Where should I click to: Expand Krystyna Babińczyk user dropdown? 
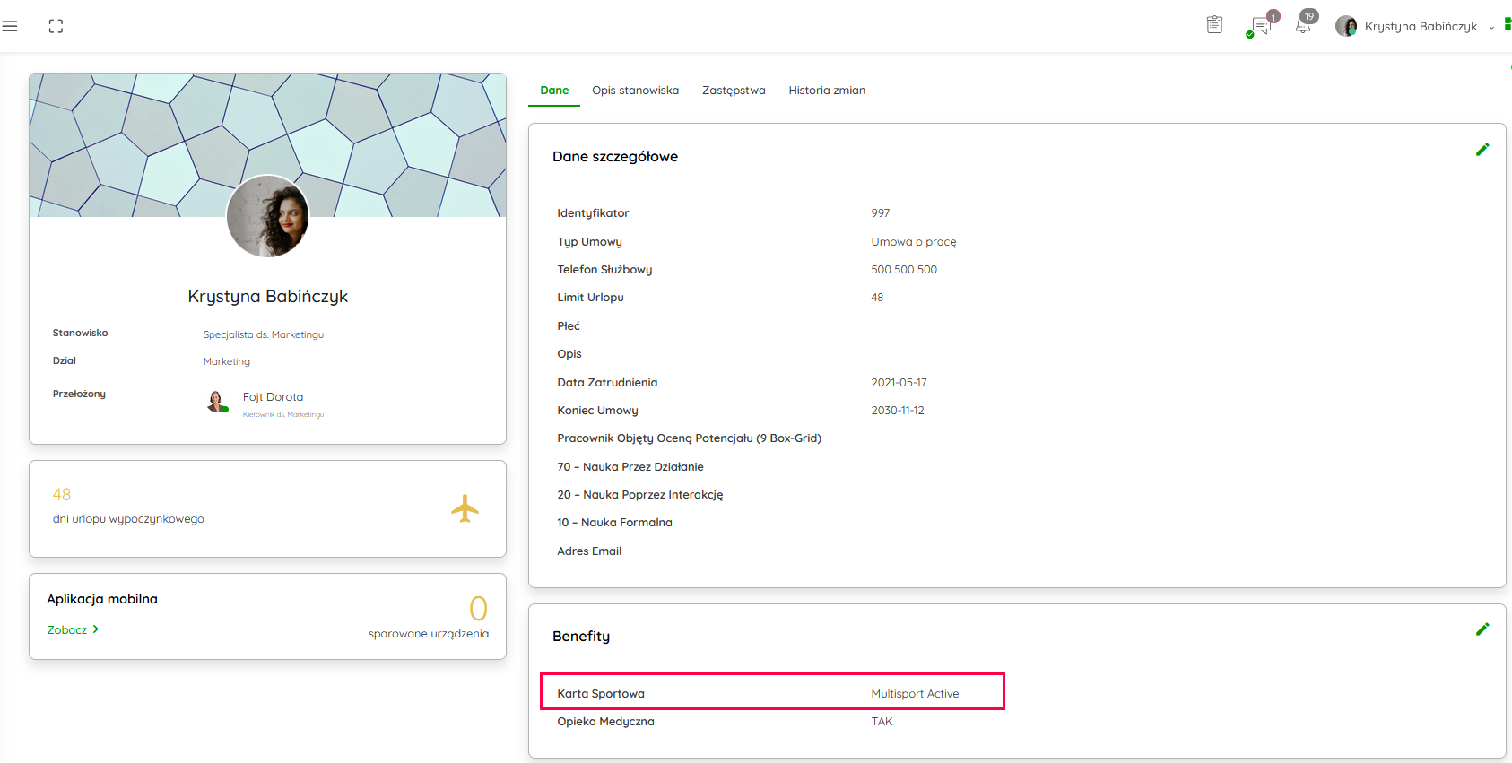pos(1491,27)
